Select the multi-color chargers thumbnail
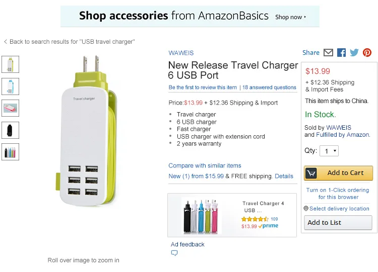This screenshot has height=272, width=378. 11,152
